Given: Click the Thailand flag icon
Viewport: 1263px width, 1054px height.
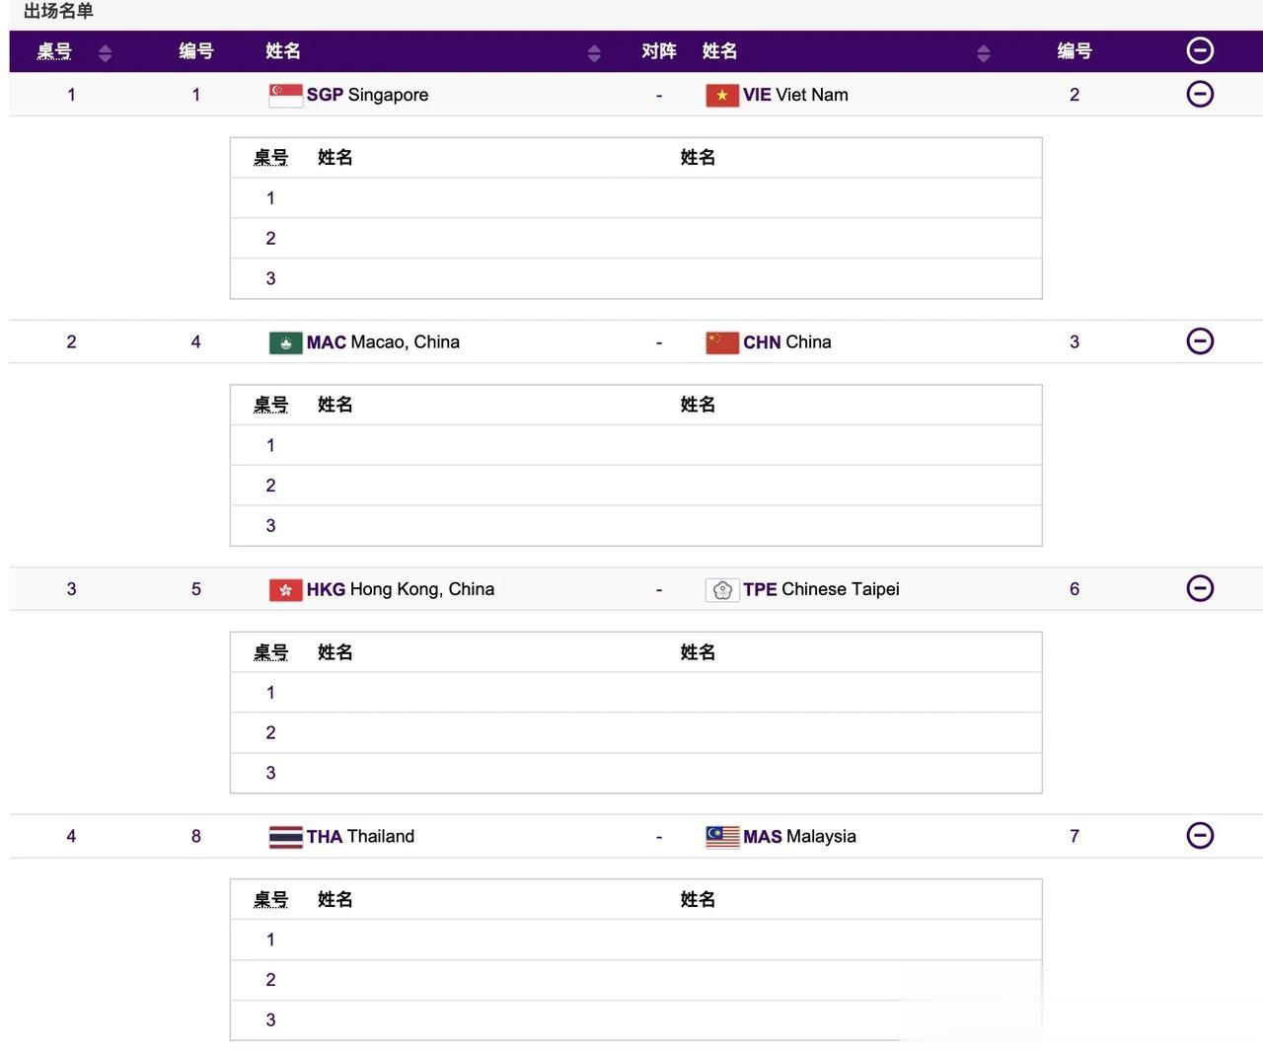Looking at the screenshot, I should (x=285, y=837).
